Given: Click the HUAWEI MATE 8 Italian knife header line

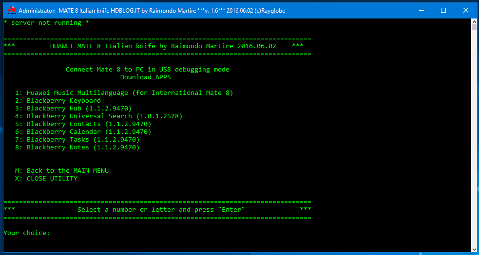Looking at the screenshot, I should 153,46.
